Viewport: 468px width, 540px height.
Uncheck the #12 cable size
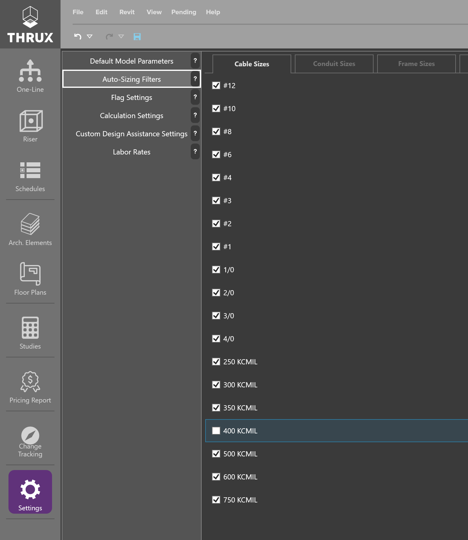(216, 85)
